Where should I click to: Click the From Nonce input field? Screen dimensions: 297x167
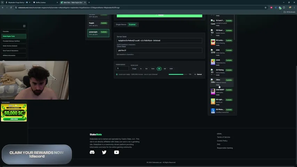coord(122,68)
